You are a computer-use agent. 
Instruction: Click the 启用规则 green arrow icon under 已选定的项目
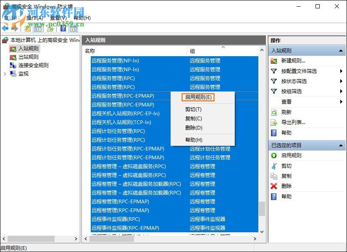[273, 156]
